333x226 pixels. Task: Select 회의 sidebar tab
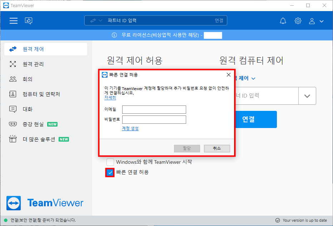[x=46, y=79]
